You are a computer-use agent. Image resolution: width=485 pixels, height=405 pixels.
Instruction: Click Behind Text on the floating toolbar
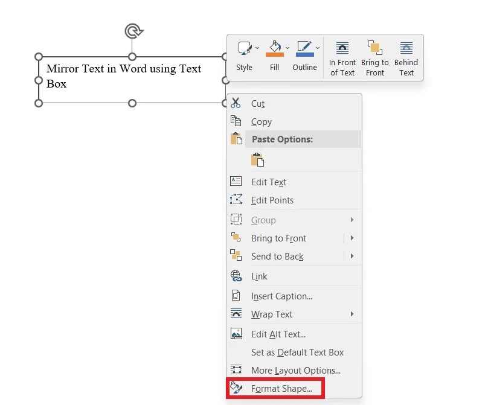(x=406, y=57)
